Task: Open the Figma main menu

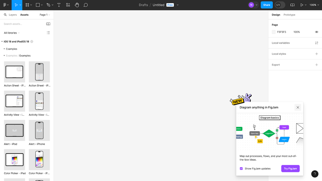Action: pos(5,5)
